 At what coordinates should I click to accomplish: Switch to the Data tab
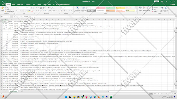pyautogui.click(x=34, y=4)
